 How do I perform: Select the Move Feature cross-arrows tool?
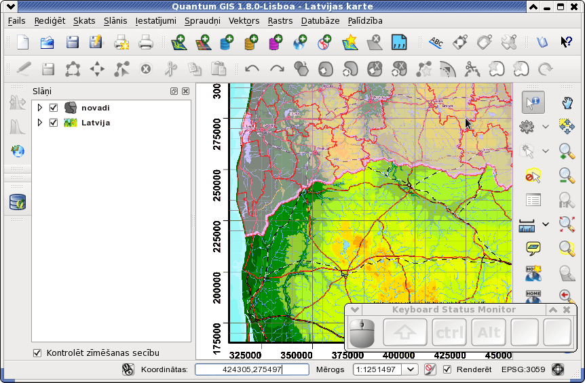coord(97,69)
